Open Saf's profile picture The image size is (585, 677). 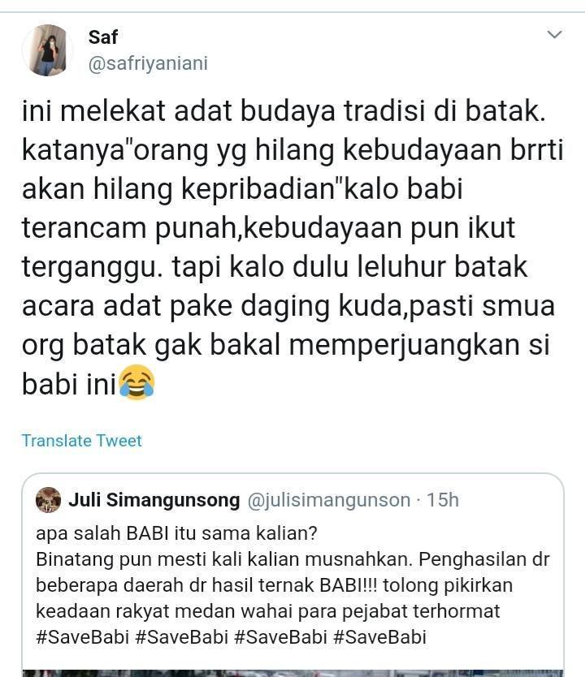click(47, 50)
